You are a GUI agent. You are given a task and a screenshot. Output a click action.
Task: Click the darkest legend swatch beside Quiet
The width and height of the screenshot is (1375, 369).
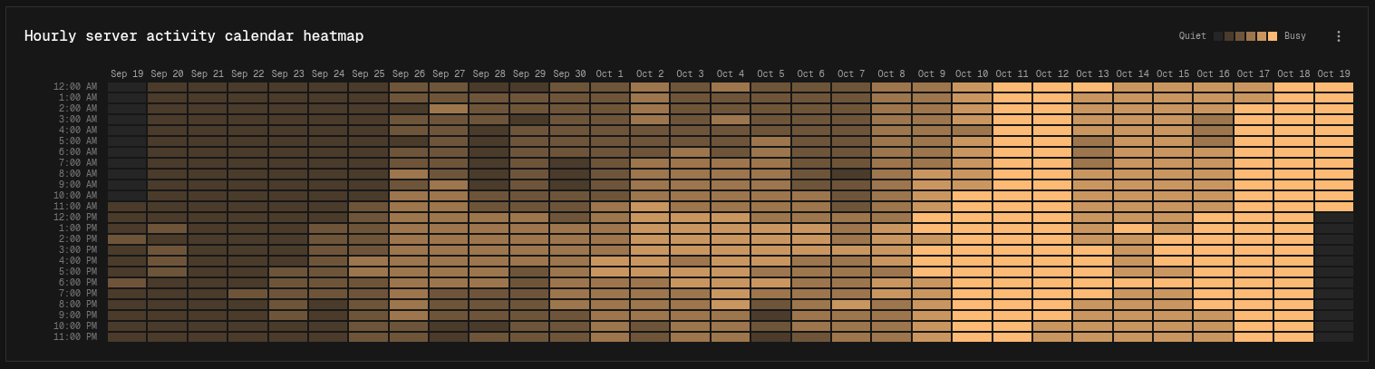(x=1218, y=36)
